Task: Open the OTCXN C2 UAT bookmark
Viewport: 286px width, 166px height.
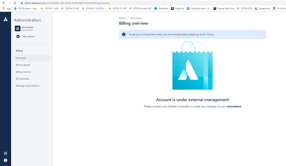Action: coord(117,8)
